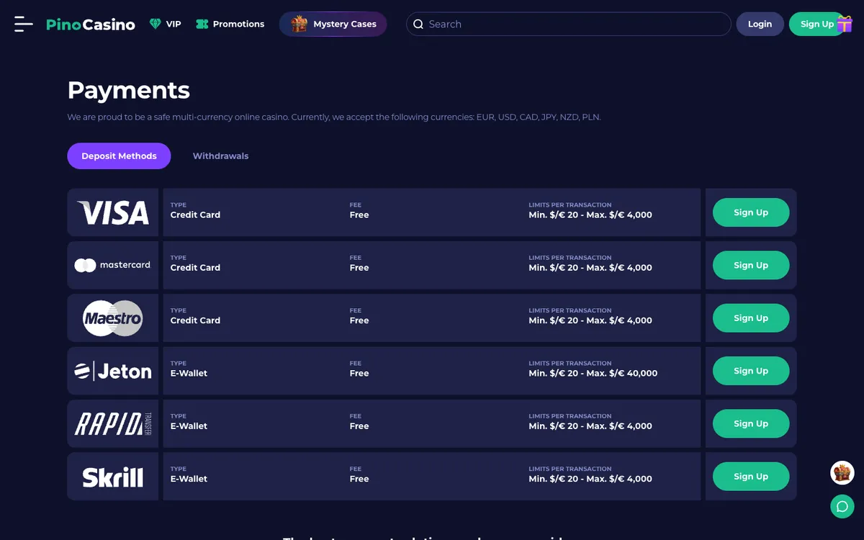This screenshot has height=540, width=864.
Task: Click the header Sign Up button
Action: coord(816,24)
